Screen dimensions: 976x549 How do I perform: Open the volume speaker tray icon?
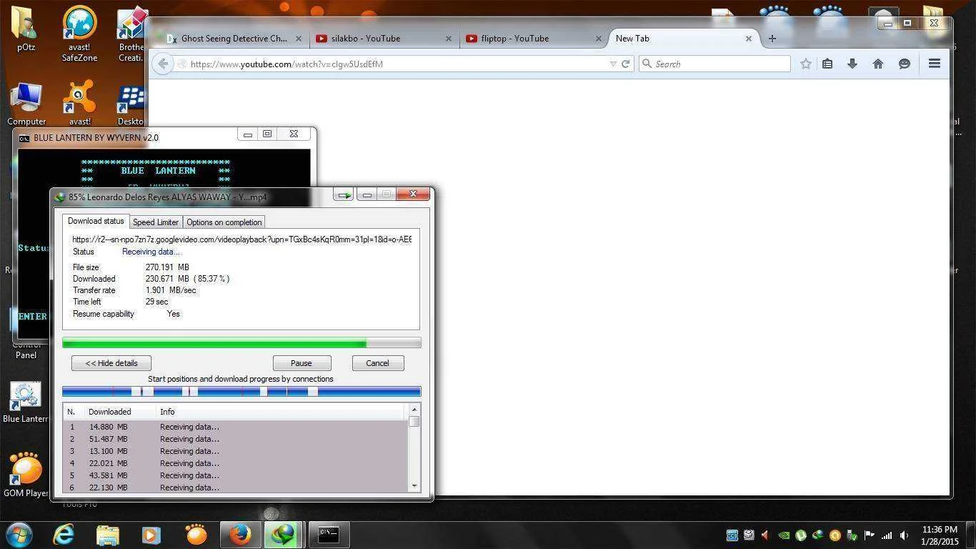[904, 535]
